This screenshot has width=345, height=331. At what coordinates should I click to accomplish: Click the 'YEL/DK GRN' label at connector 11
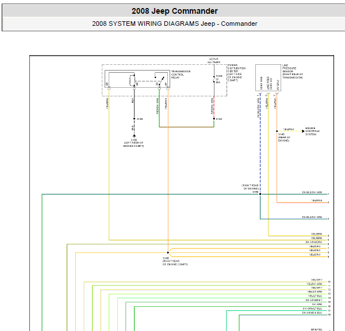click(x=315, y=284)
